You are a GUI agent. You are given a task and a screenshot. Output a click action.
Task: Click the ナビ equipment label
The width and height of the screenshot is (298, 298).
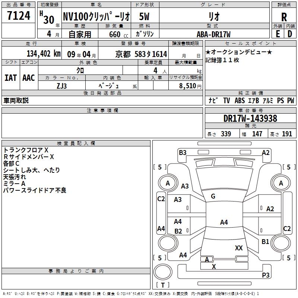213,100
